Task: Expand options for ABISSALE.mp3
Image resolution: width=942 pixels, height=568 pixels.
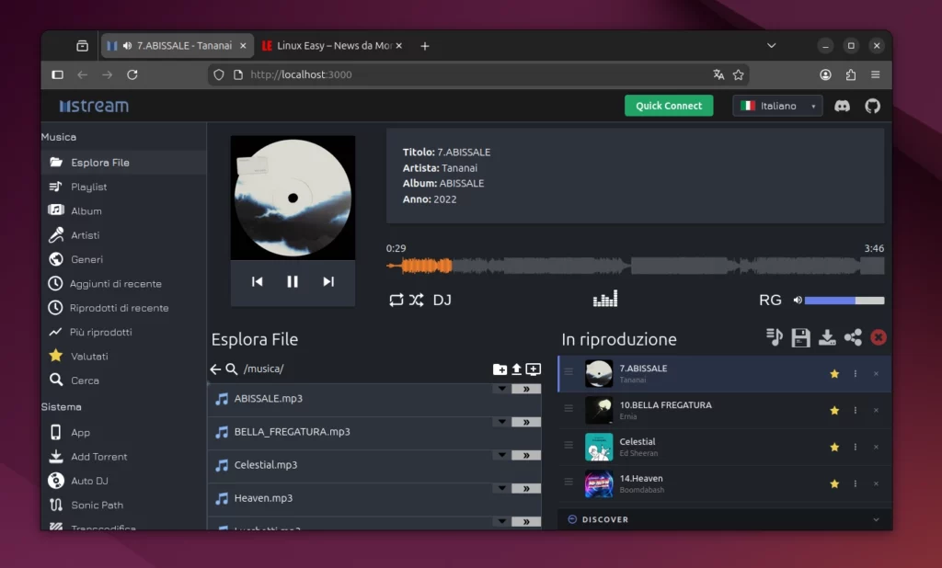Action: tap(501, 389)
